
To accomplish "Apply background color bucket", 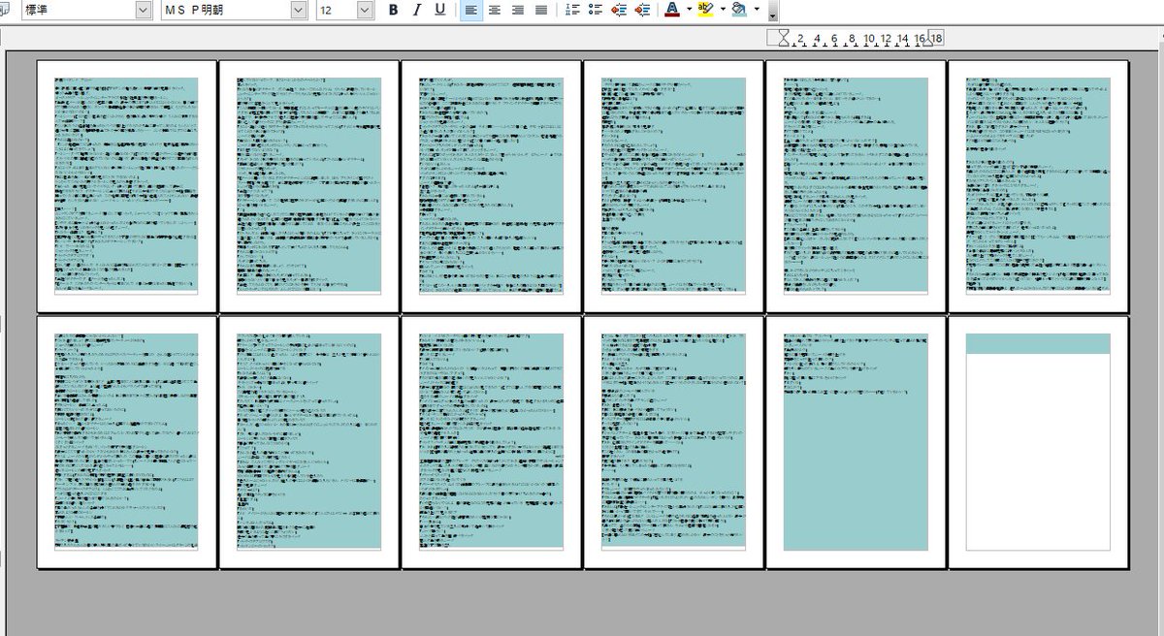I will coord(739,10).
